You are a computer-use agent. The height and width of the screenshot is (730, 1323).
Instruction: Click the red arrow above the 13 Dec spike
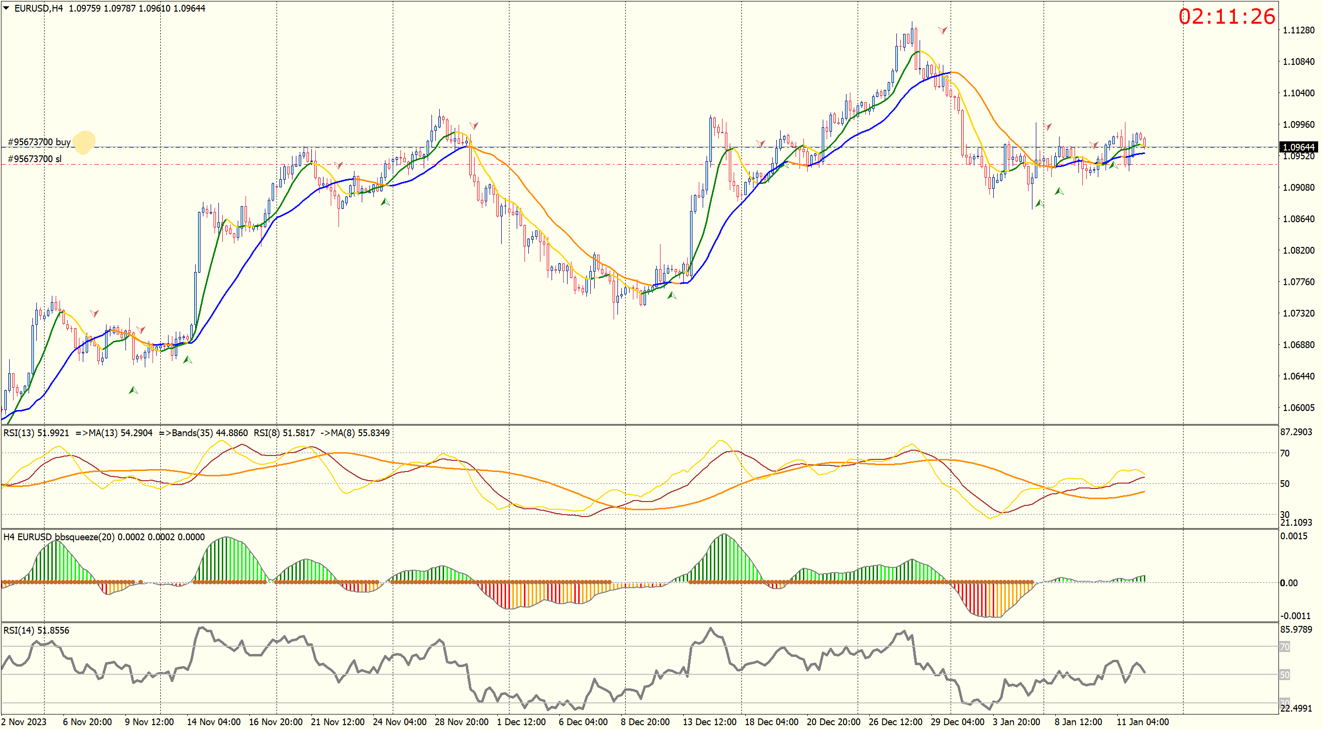point(761,143)
